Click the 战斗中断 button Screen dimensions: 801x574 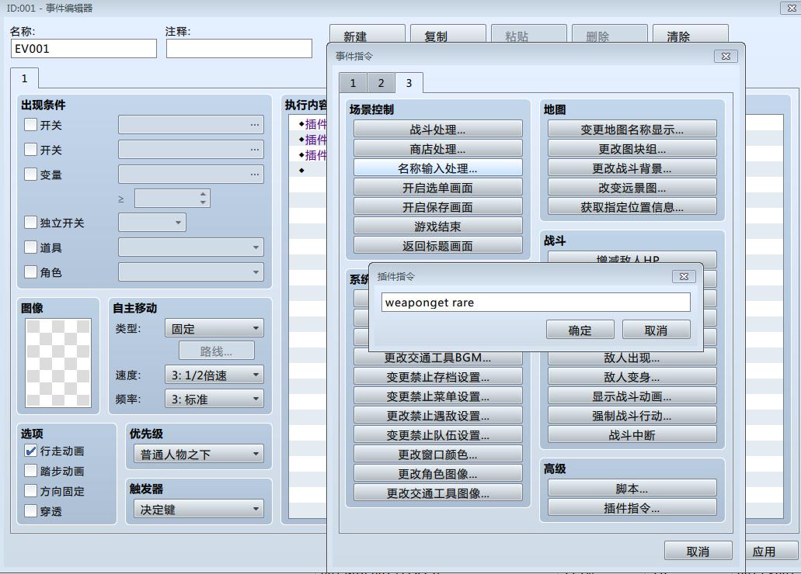tap(632, 435)
